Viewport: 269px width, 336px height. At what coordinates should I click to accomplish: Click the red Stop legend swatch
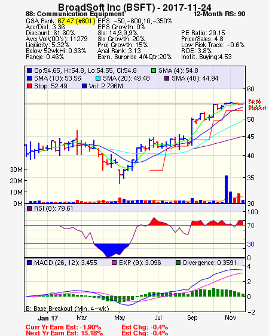point(29,86)
